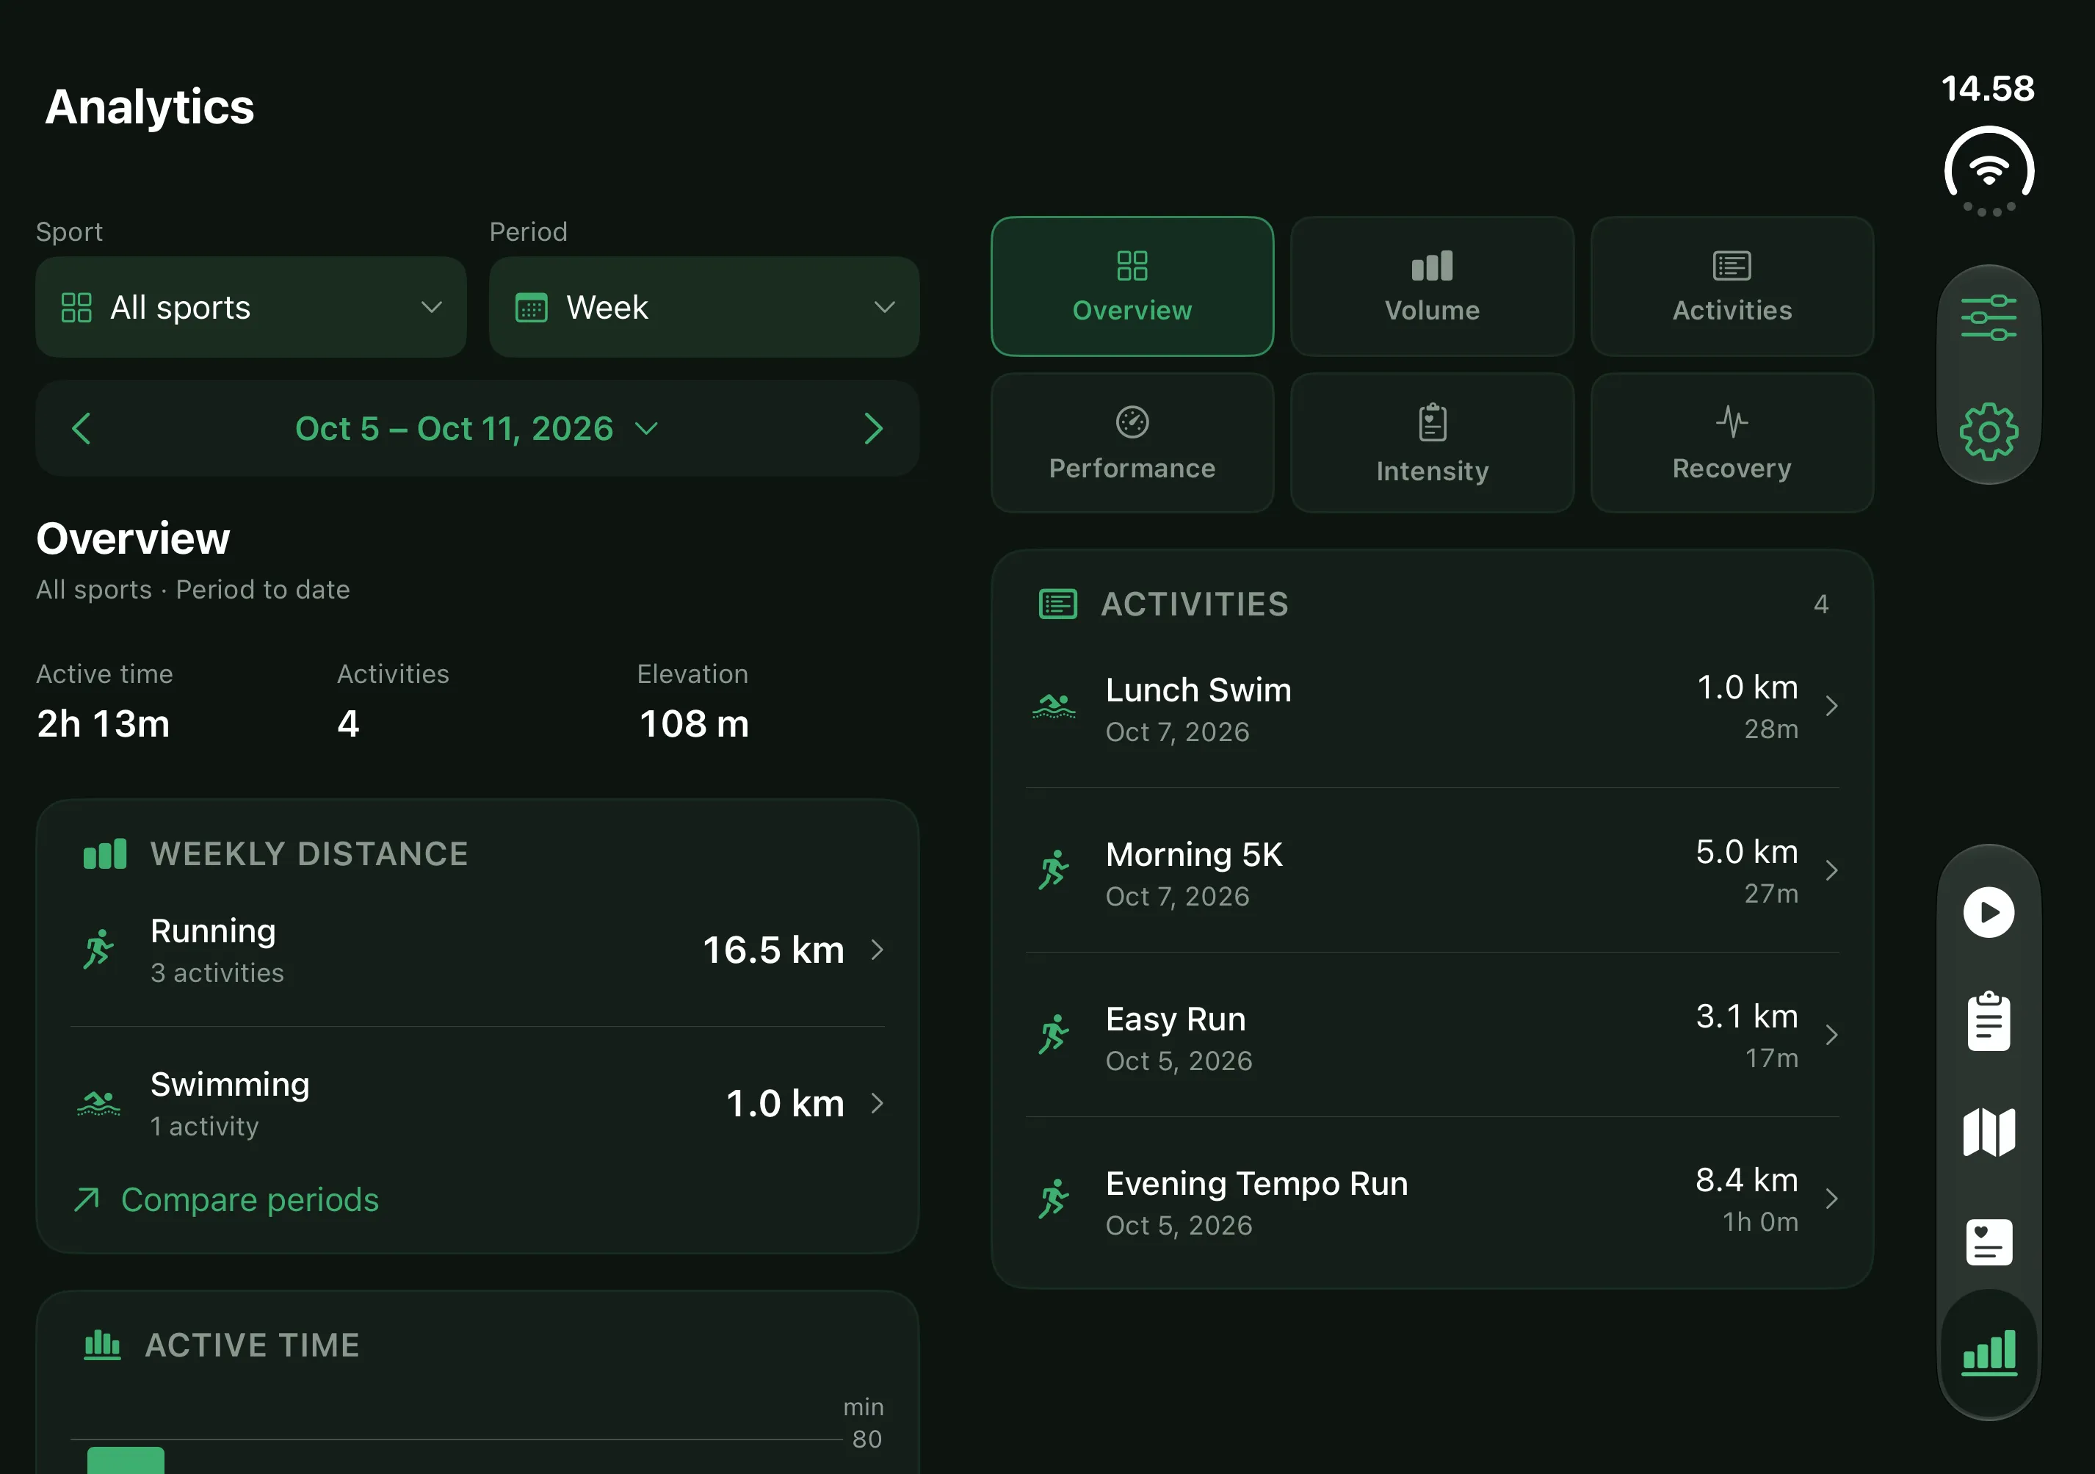Open the map icon in sidebar
This screenshot has width=2095, height=1474.
coord(1989,1132)
